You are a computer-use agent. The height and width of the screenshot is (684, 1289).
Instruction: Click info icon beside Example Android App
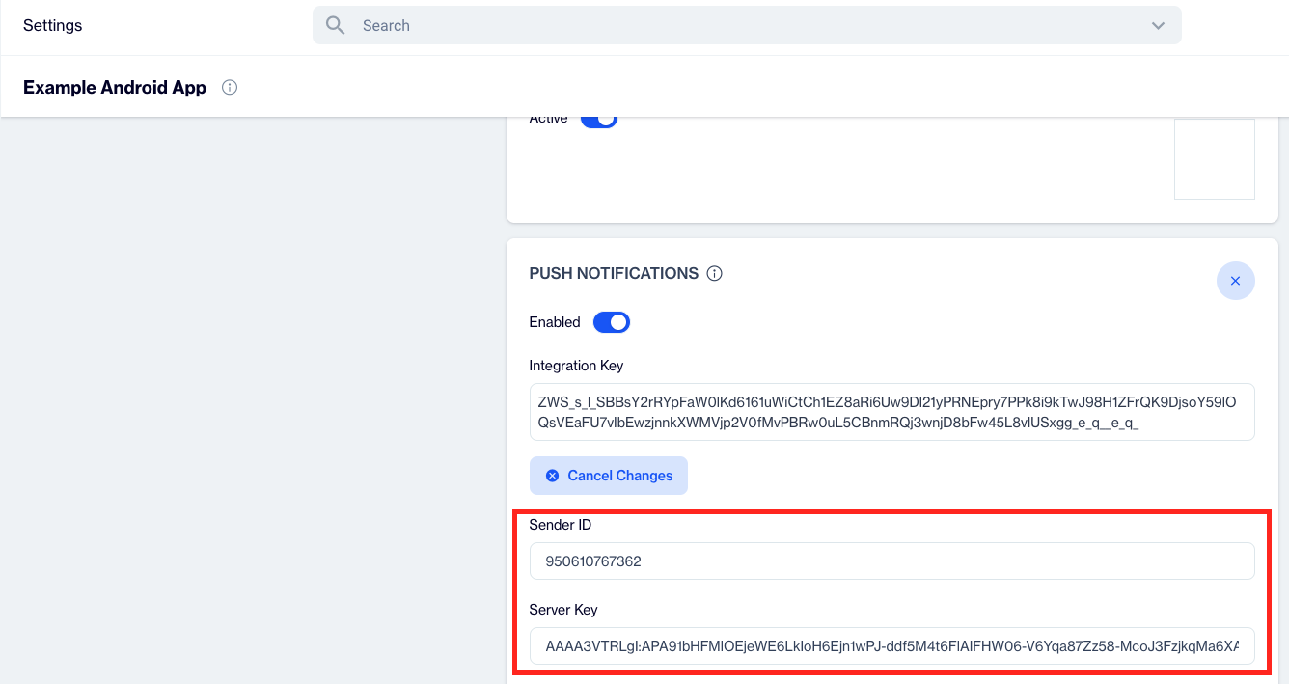tap(230, 88)
